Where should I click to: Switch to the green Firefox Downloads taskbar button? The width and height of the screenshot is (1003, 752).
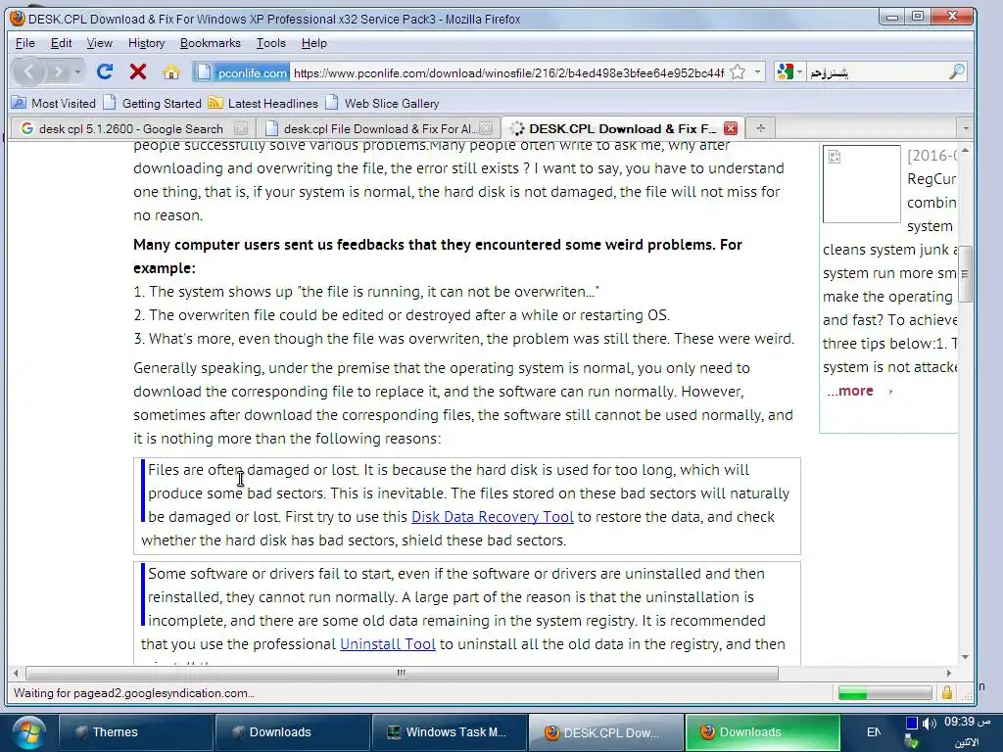762,732
